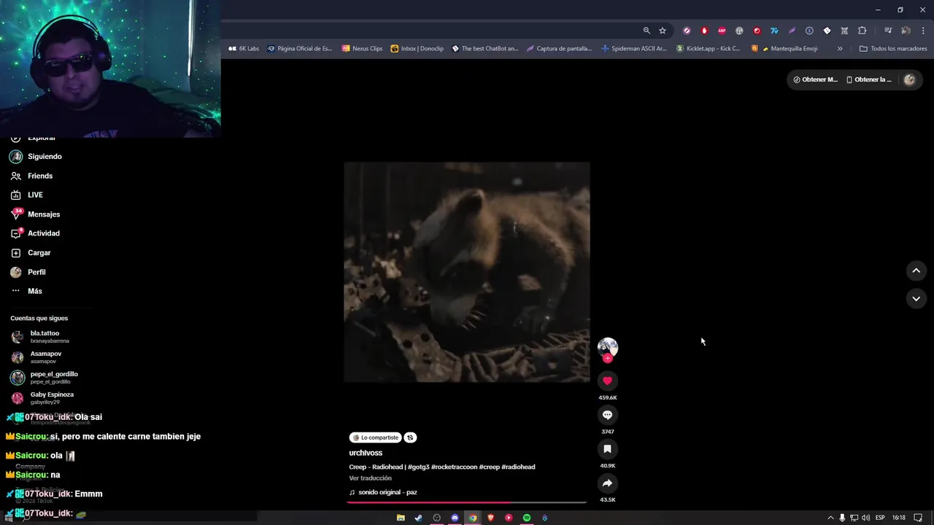Click the #radiohead hashtag
Viewport: 934px width, 525px height.
518,467
